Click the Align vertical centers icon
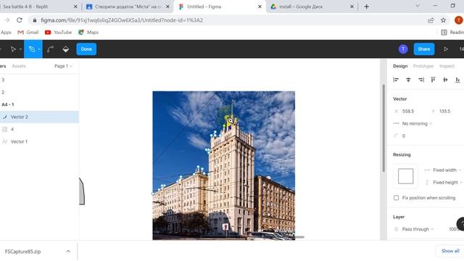The width and height of the screenshot is (464, 261). 445,80
